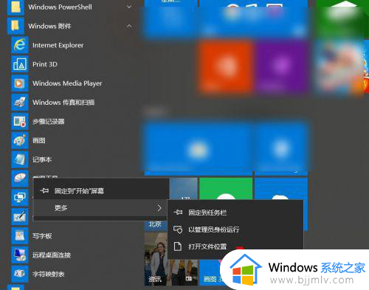Viewport: 369px width, 290px height.
Task: Click the 字符映射表 icon
Action: (x=20, y=274)
